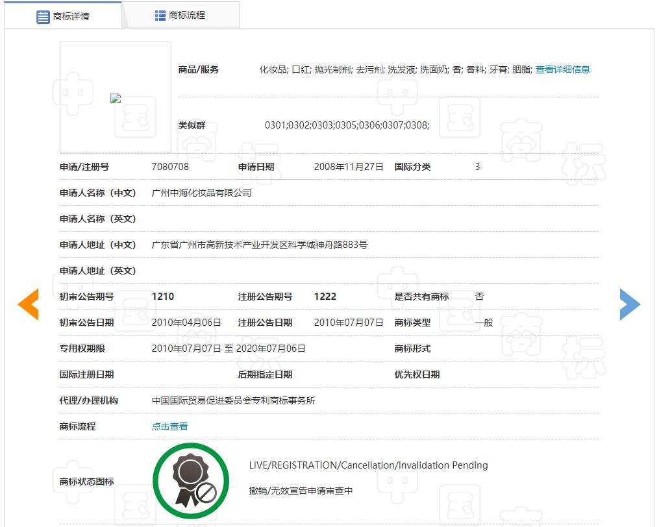Select the shared trademark value 否

479,297
